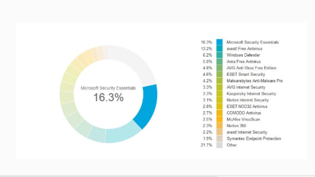Click the 4.8% value in the legend
This screenshot has height=177, width=315.
click(x=207, y=68)
